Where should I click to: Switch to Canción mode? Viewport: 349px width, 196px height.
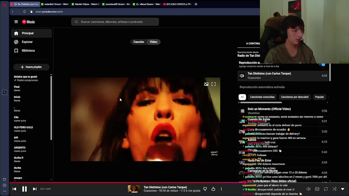(139, 42)
